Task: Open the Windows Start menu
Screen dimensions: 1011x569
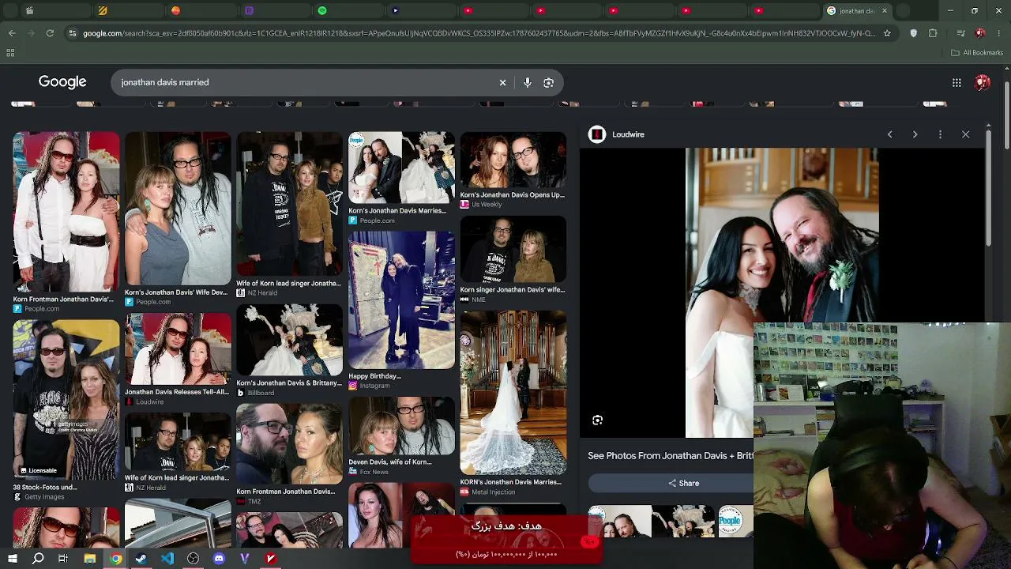Action: [x=12, y=559]
